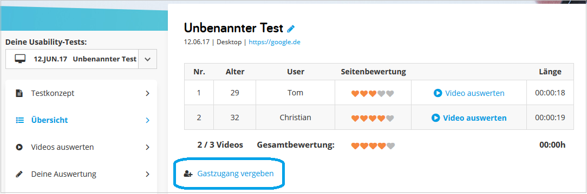Click Video auswerten link for Tom
The height and width of the screenshot is (194, 587).
[475, 93]
